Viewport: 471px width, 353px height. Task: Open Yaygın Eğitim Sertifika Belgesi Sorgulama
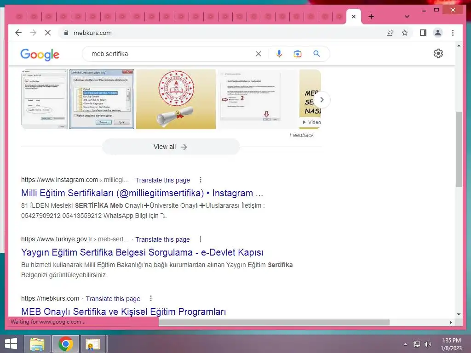click(143, 252)
